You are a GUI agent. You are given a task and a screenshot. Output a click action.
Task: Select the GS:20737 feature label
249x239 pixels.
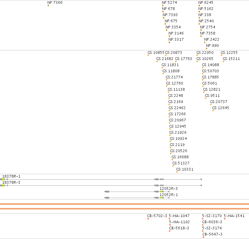tap(219, 102)
